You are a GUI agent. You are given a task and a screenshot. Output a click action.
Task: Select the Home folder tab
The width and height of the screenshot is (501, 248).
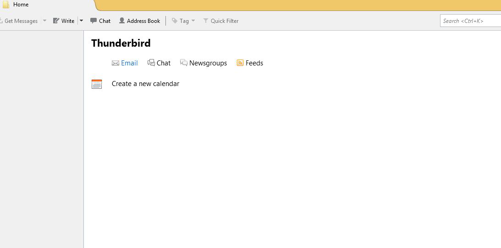click(47, 5)
